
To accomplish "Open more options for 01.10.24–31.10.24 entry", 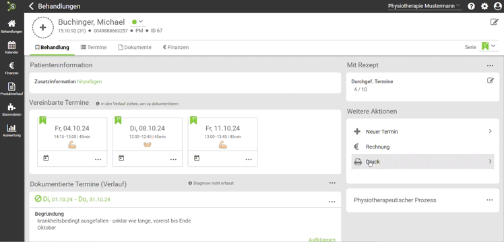I will [332, 202].
